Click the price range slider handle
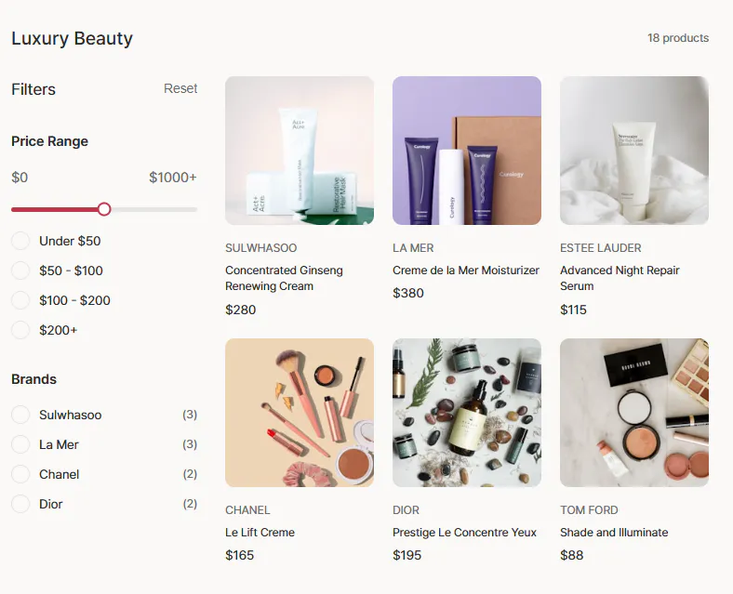This screenshot has width=733, height=594. coord(104,209)
